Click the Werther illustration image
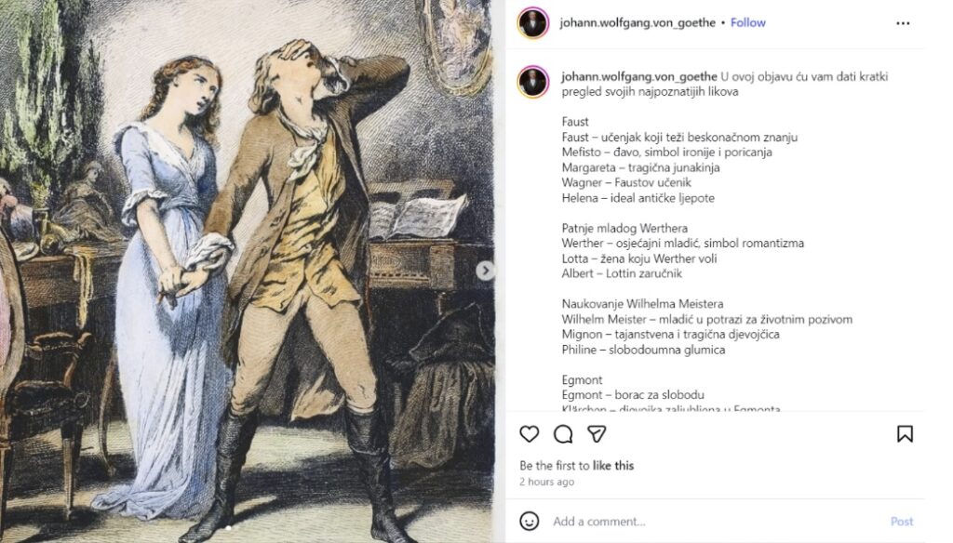This screenshot has height=543, width=953. point(248,271)
